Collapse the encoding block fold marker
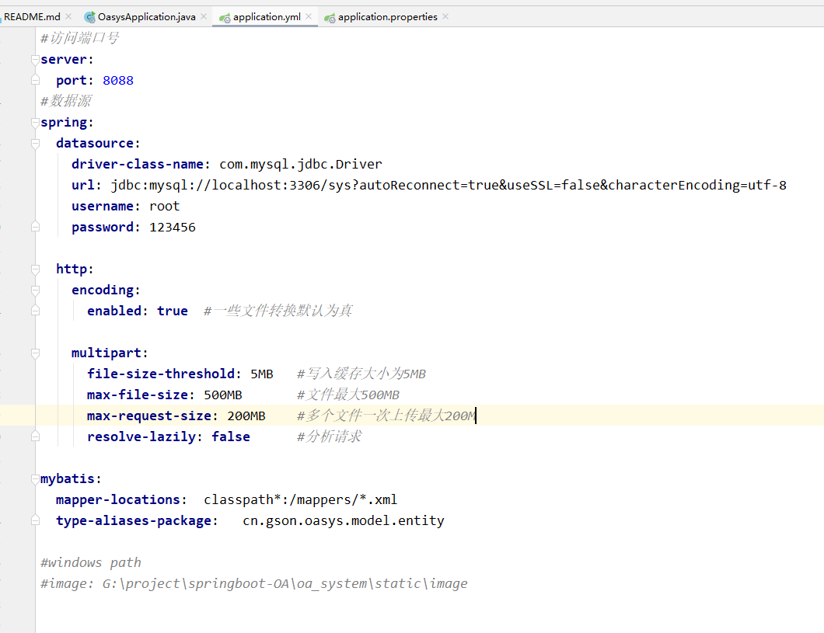This screenshot has width=824, height=633. point(35,290)
